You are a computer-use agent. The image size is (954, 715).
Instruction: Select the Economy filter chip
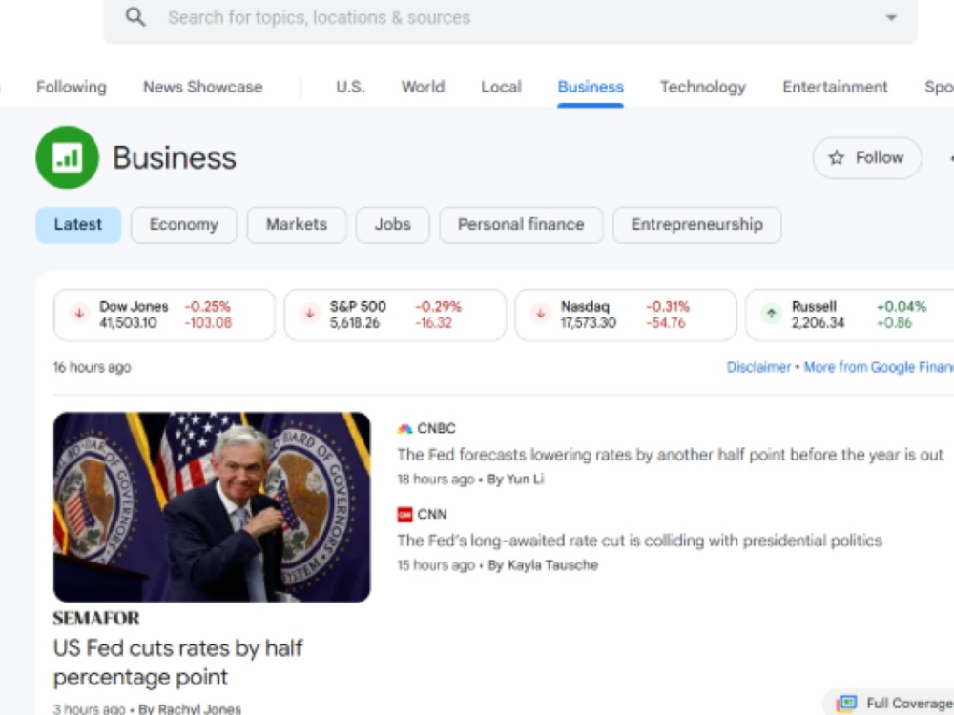tap(184, 225)
